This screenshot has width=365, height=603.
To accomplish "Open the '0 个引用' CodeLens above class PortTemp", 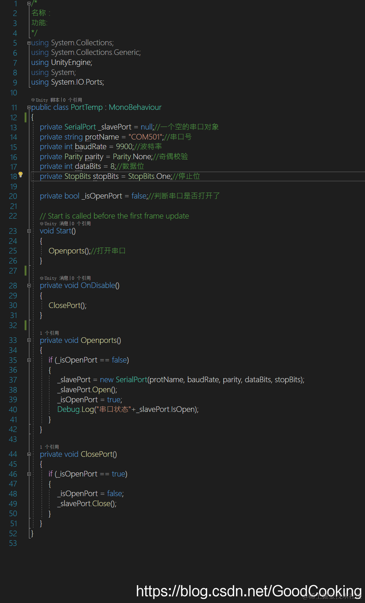I will [x=72, y=100].
